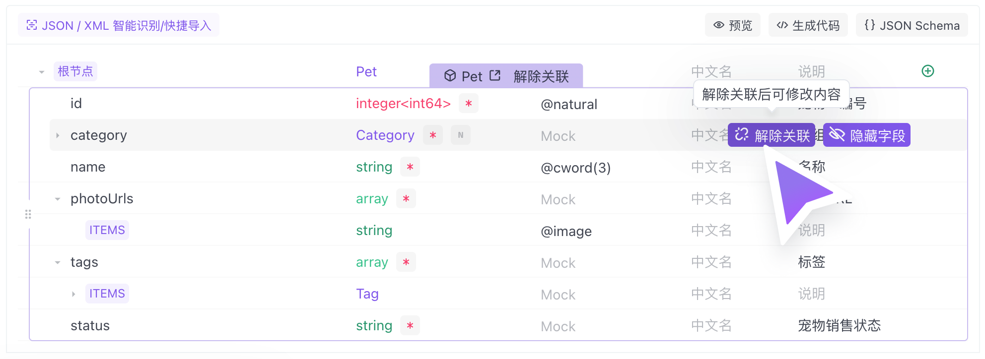Screen dimensions: 985x359
Task: Click the Pet cube icon in tooltip tab
Action: 450,75
